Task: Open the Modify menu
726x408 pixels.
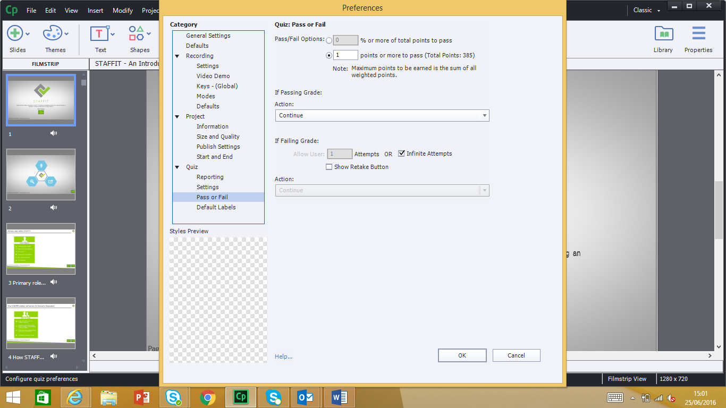Action: pyautogui.click(x=123, y=10)
